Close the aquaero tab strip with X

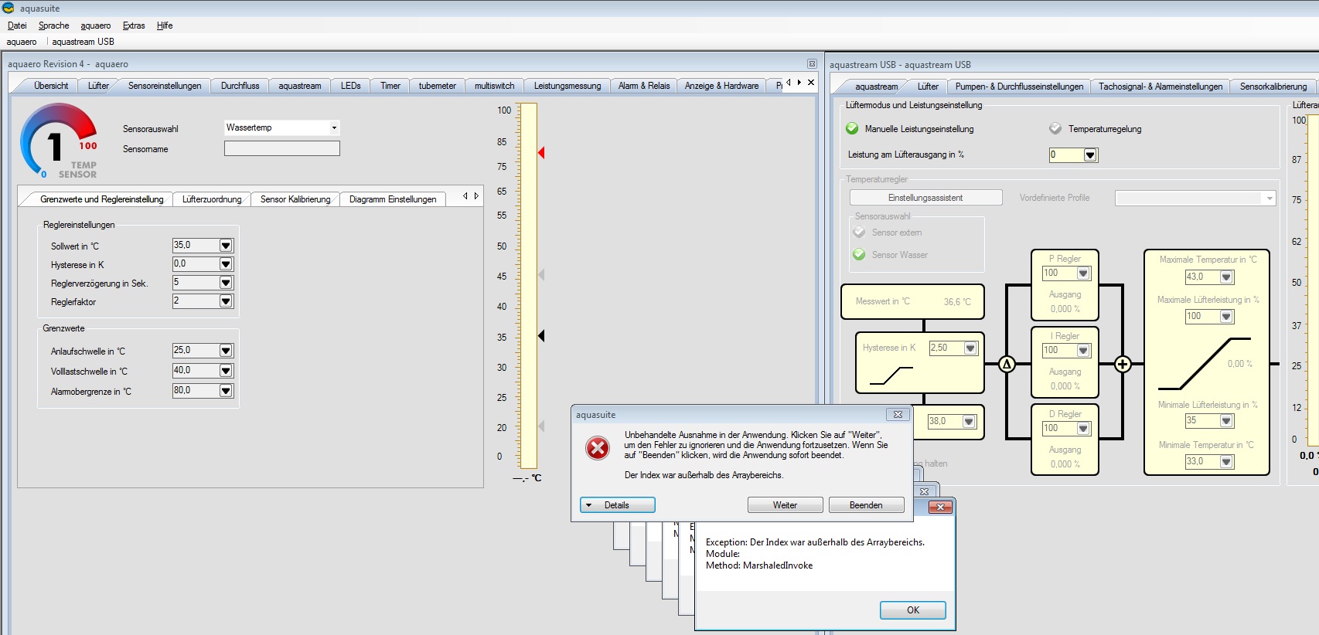click(x=811, y=83)
